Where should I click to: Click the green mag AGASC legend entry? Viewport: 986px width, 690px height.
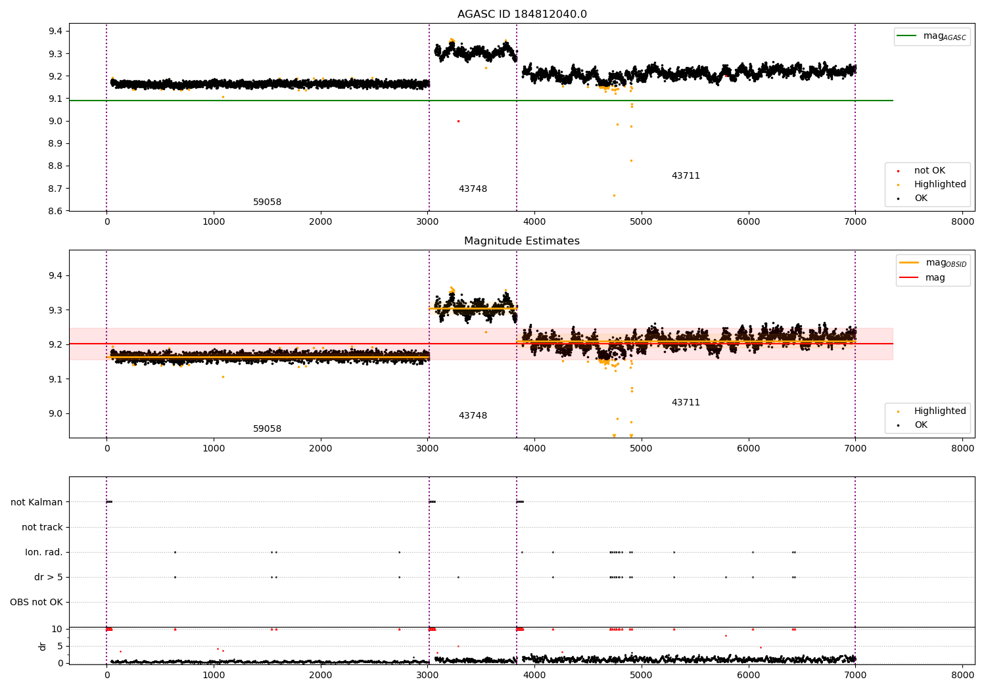pos(932,36)
